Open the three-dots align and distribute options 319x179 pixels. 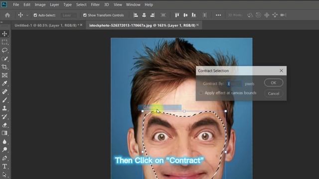click(218, 15)
